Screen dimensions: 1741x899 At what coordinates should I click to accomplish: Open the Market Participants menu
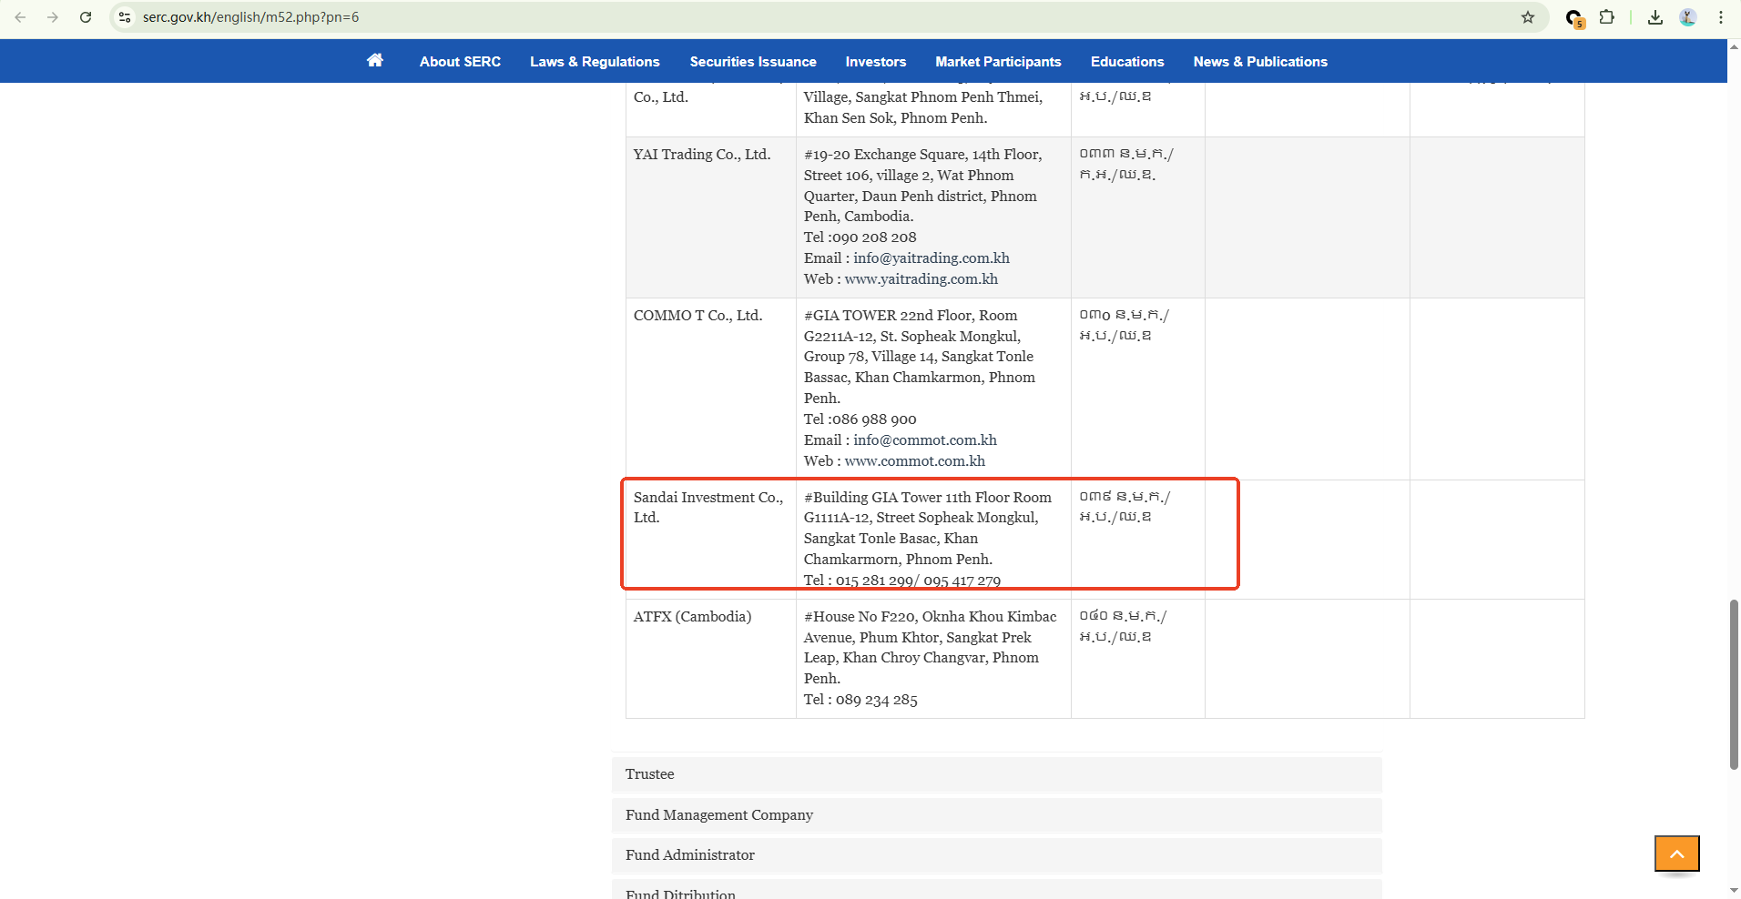pyautogui.click(x=998, y=62)
